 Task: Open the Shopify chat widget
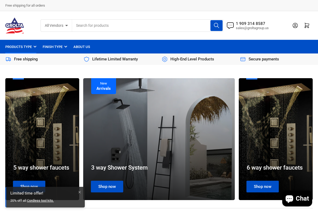pos(297,198)
